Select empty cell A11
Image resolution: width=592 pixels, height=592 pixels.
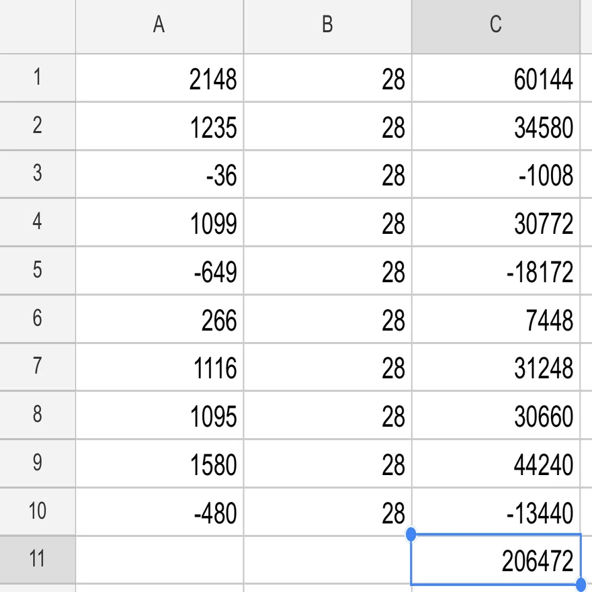tap(159, 560)
